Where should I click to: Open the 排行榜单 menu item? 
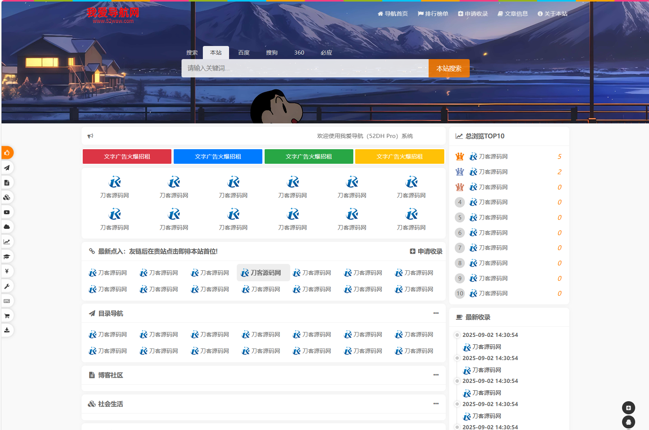pyautogui.click(x=433, y=13)
